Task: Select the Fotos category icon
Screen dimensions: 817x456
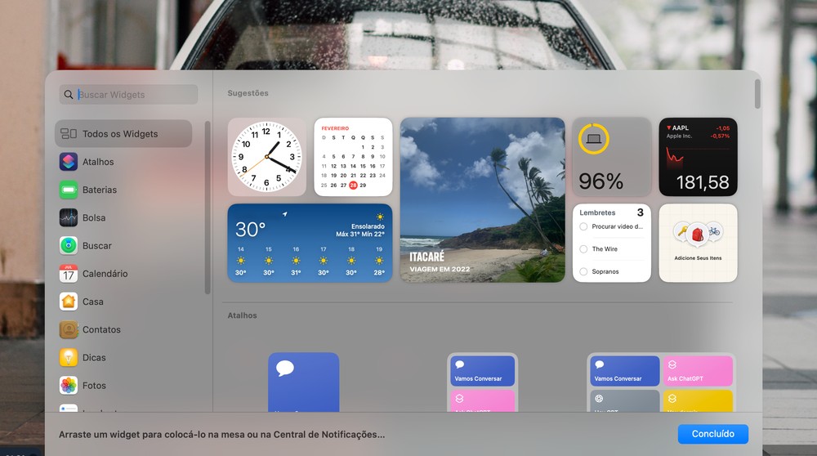Action: tap(69, 385)
